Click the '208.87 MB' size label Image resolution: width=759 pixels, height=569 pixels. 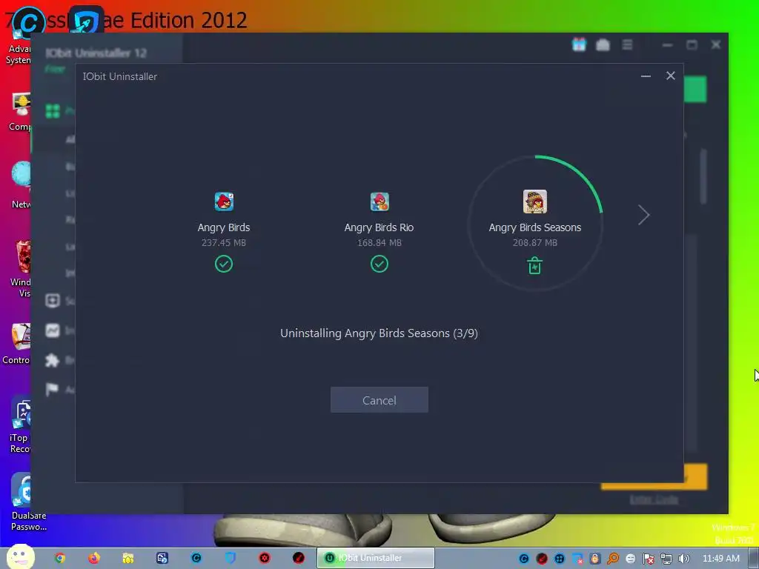click(x=535, y=243)
